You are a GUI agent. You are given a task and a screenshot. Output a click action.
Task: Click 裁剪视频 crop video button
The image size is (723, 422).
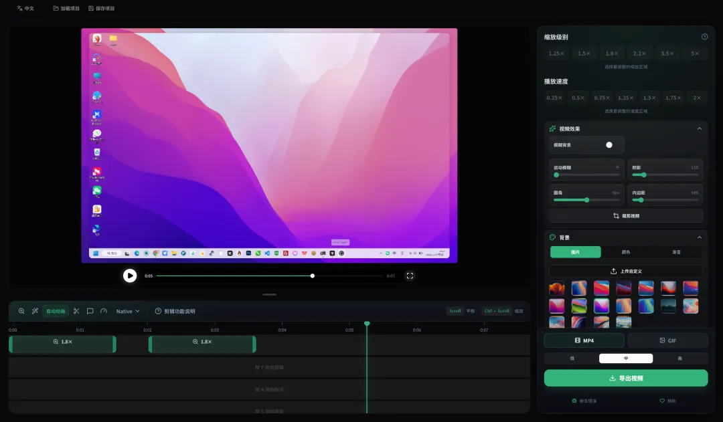626,215
